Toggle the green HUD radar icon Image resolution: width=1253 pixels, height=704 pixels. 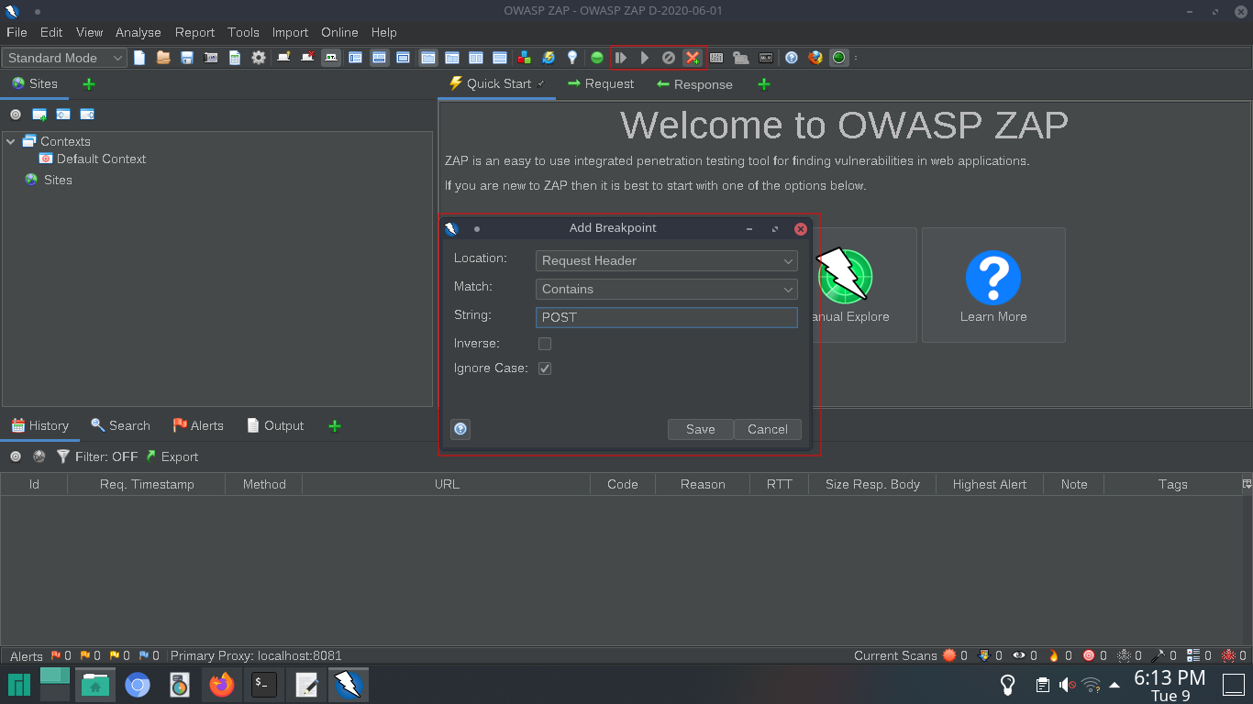pyautogui.click(x=839, y=58)
